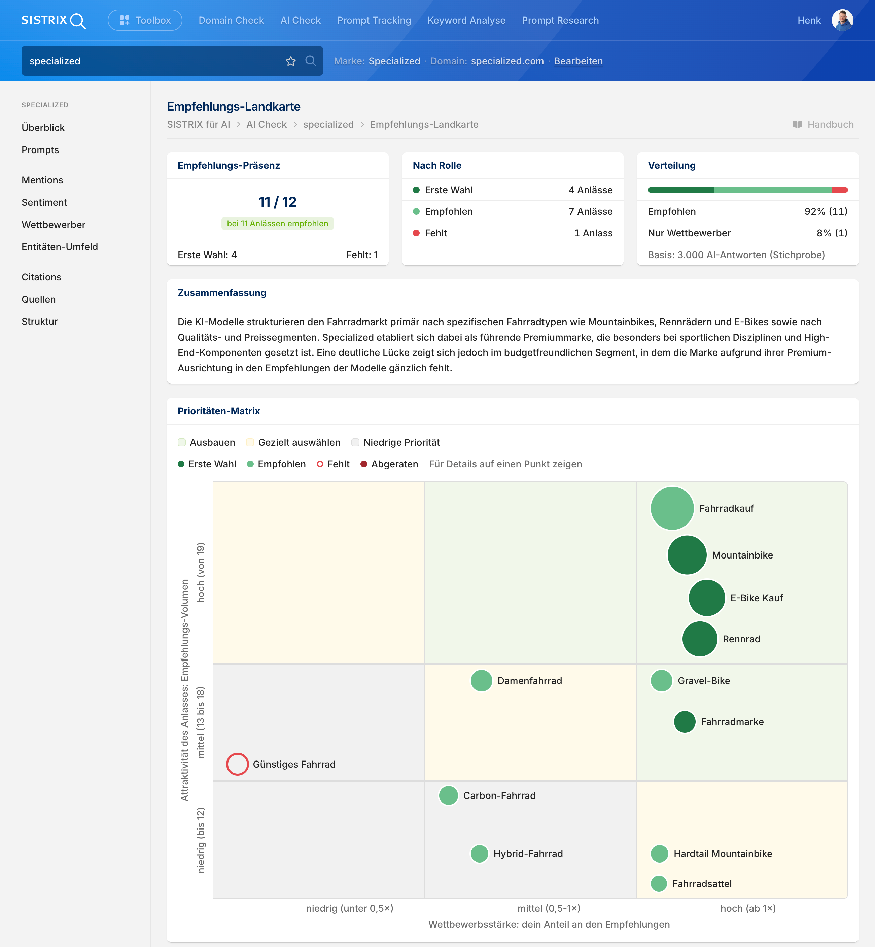
Task: Open Citations in the sidebar
Action: 41,277
